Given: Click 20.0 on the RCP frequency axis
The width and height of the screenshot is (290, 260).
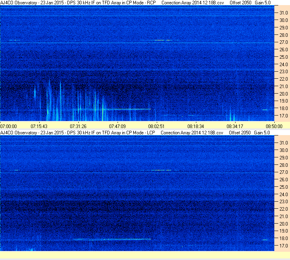Looking at the screenshot, I should point(283,94).
